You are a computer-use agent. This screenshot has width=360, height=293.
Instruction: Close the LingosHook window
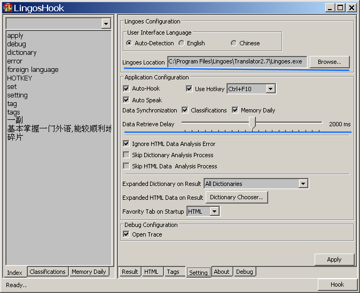pyautogui.click(x=351, y=8)
